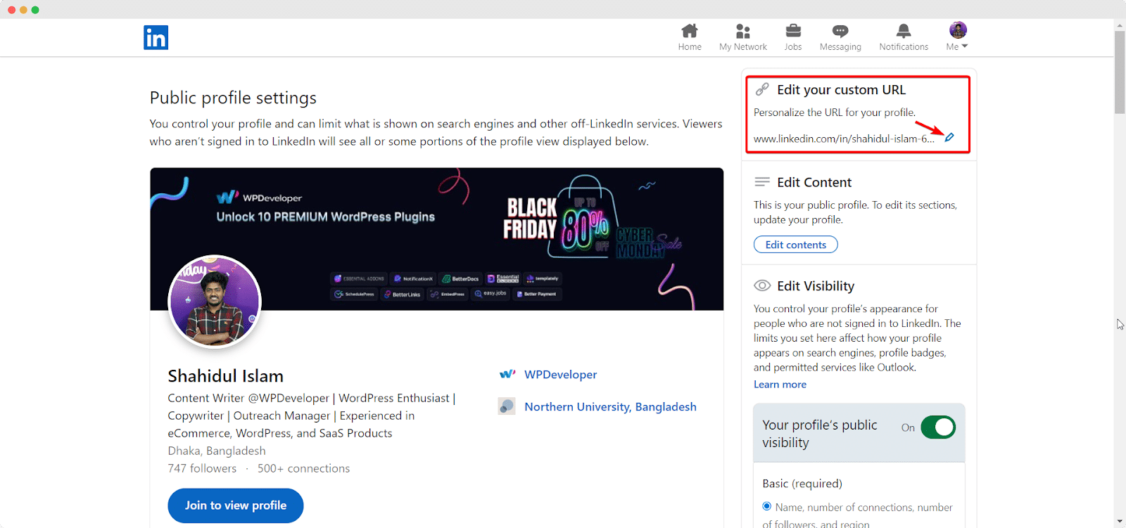Click the page scrollbar thumb

(1120, 72)
